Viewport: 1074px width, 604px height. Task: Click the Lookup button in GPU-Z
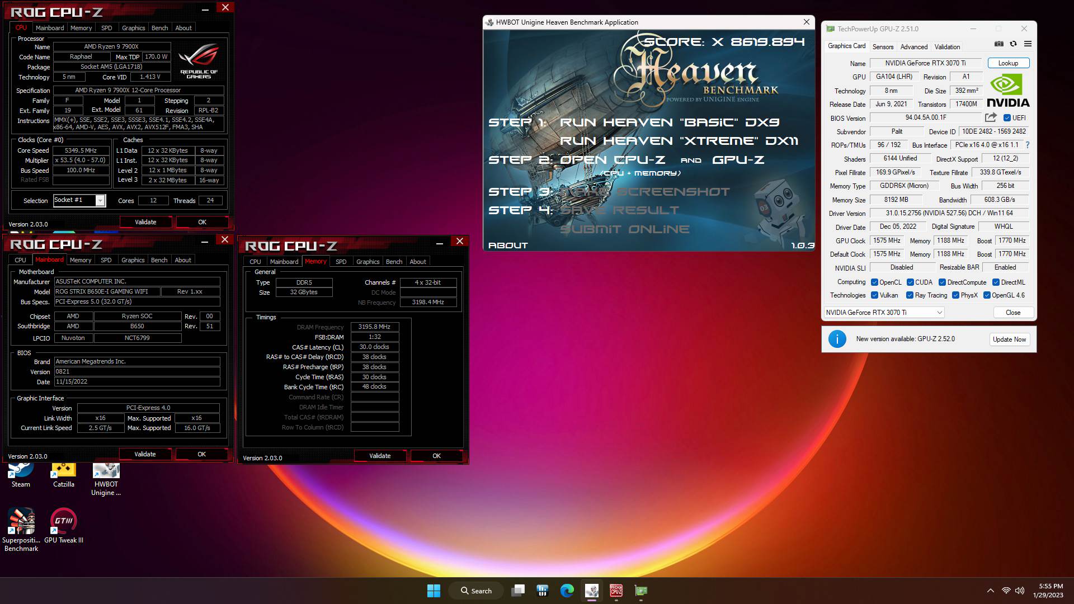[x=1008, y=63]
